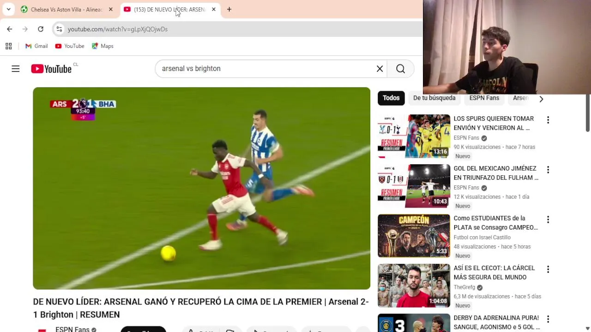Open ESPN Fans channel under Spurs video
The image size is (591, 332).
[466, 138]
